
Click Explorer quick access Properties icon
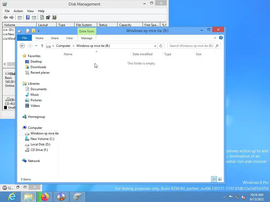[x=28, y=31]
